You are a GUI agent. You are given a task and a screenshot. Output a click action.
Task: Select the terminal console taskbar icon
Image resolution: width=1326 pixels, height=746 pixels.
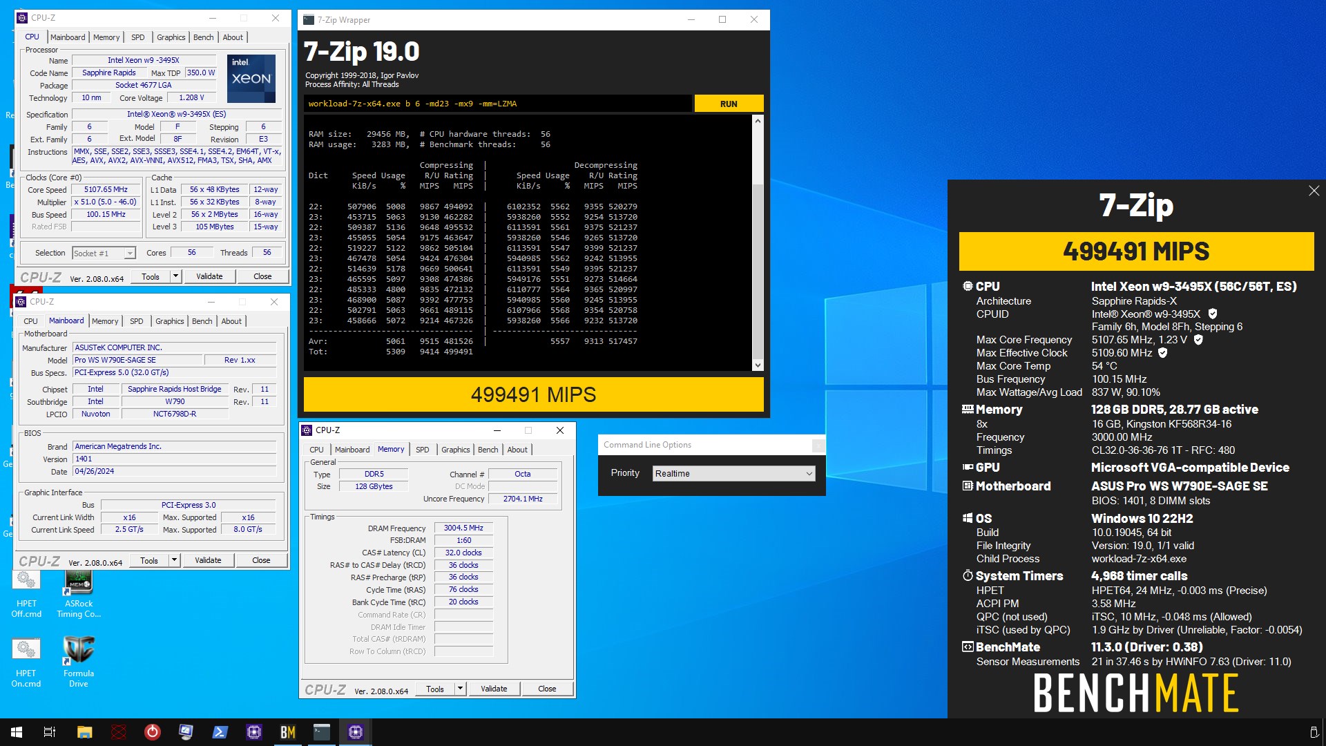(322, 732)
